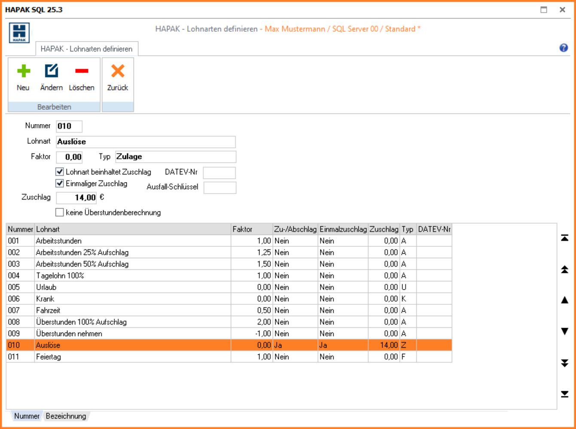Screen dimensions: 576x429
Task: Open the Typ Zulage combo field
Action: pyautogui.click(x=175, y=157)
